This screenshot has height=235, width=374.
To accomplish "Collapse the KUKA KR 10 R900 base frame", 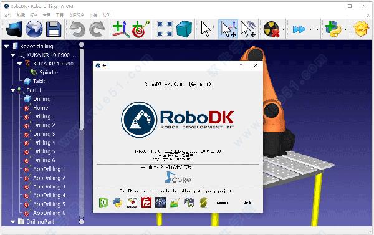I will 13,55.
